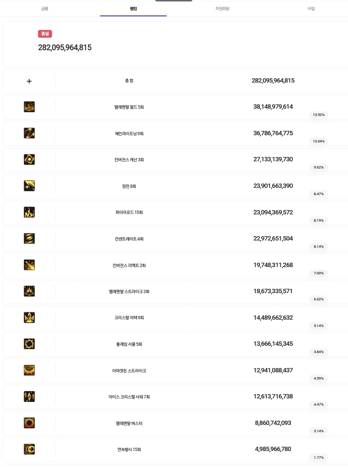
Task: Open the 차원회랑 tab
Action: coord(222,9)
